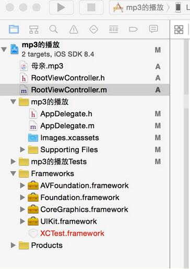Expand the Supporting Files folder

22,150
